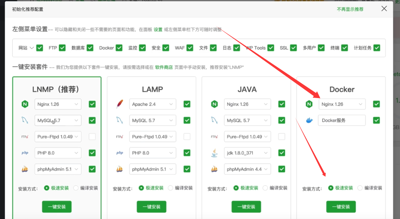The height and width of the screenshot is (219, 400).
Task: Click 不再显示推荐 link
Action: [350, 9]
